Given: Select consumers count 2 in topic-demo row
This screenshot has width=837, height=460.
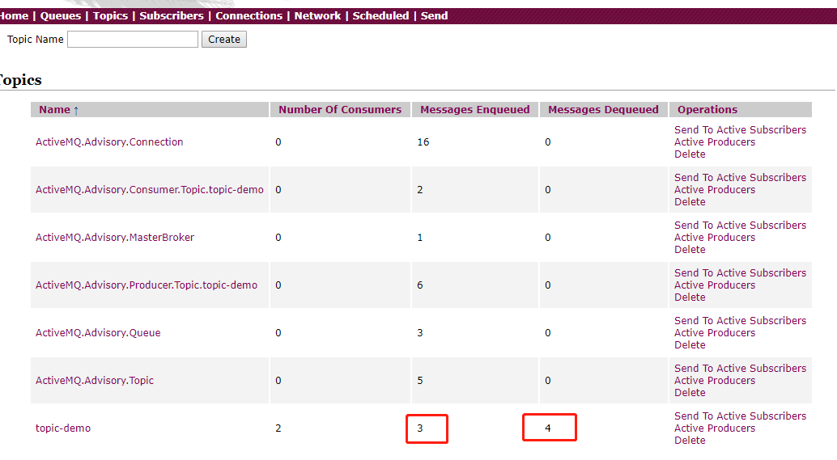Looking at the screenshot, I should click(x=278, y=428).
